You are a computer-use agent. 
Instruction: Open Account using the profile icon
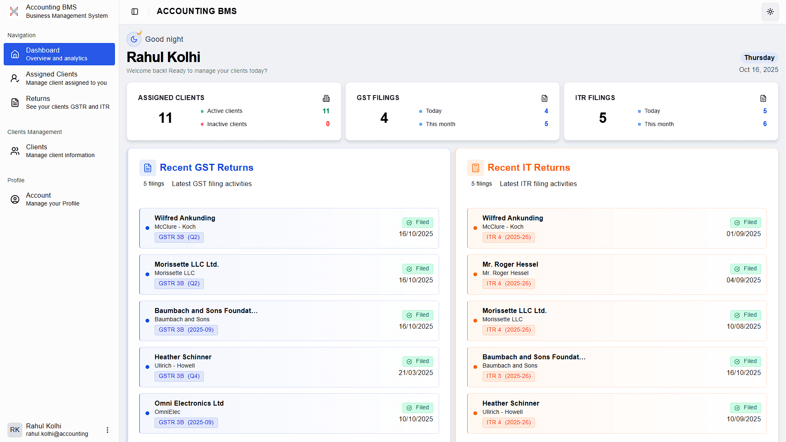pos(15,199)
